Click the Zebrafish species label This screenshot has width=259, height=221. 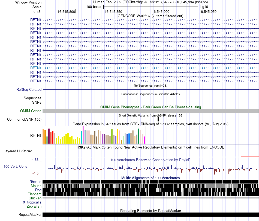click(34, 207)
